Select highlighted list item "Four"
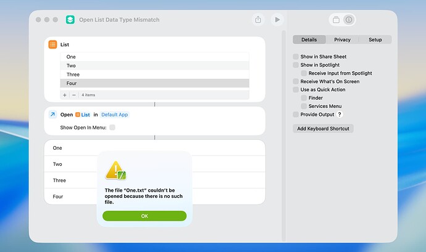 (x=154, y=83)
